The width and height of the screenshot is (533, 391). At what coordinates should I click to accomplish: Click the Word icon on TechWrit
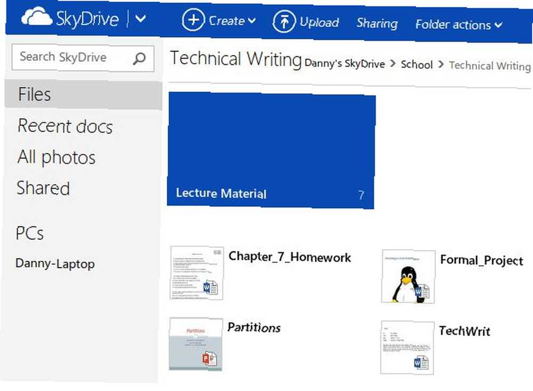pos(421,362)
